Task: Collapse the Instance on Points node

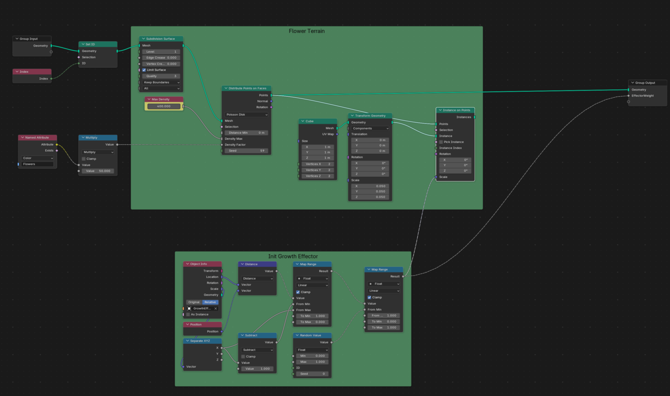Action: [x=440, y=110]
